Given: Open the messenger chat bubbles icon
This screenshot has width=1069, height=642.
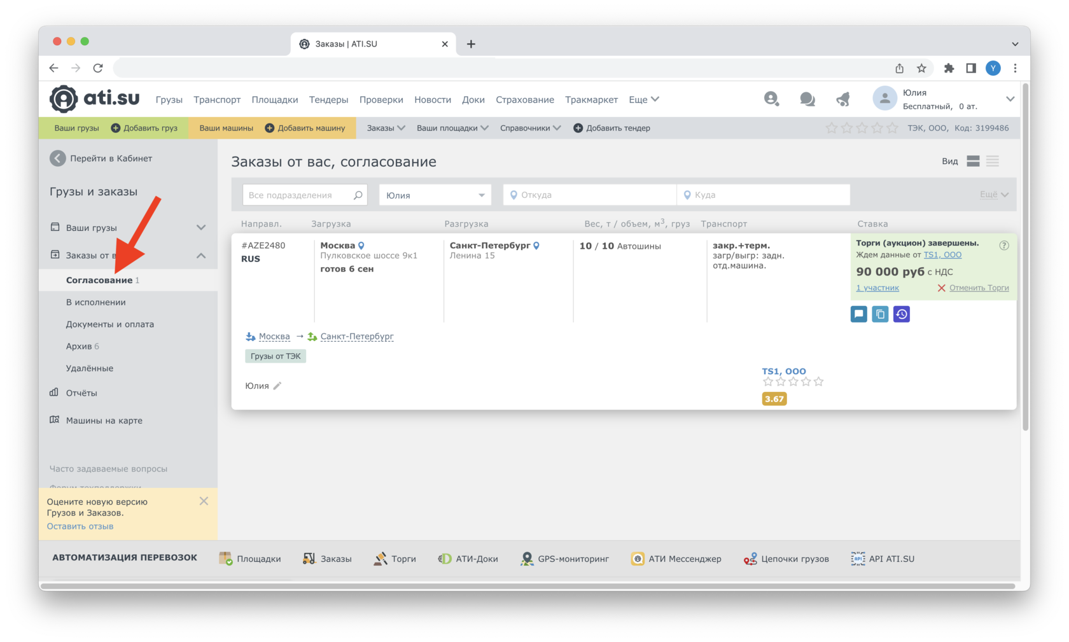Looking at the screenshot, I should pos(807,99).
